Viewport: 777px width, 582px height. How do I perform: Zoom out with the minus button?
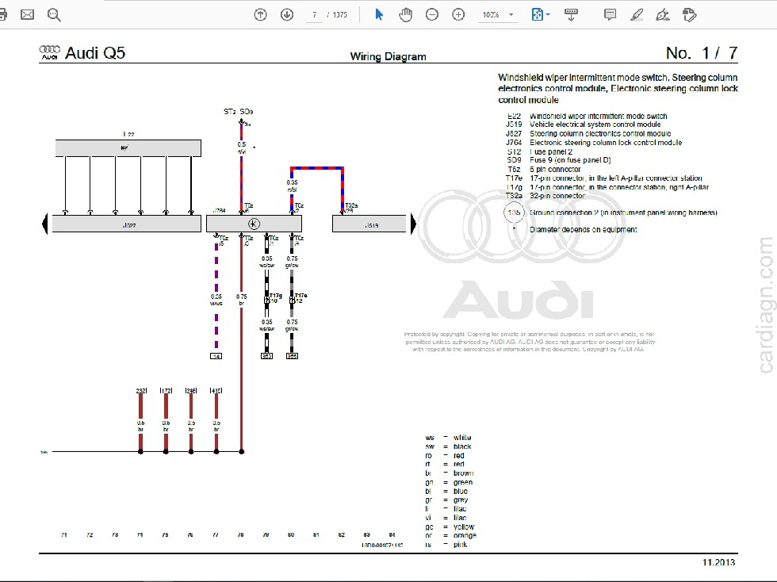(432, 15)
